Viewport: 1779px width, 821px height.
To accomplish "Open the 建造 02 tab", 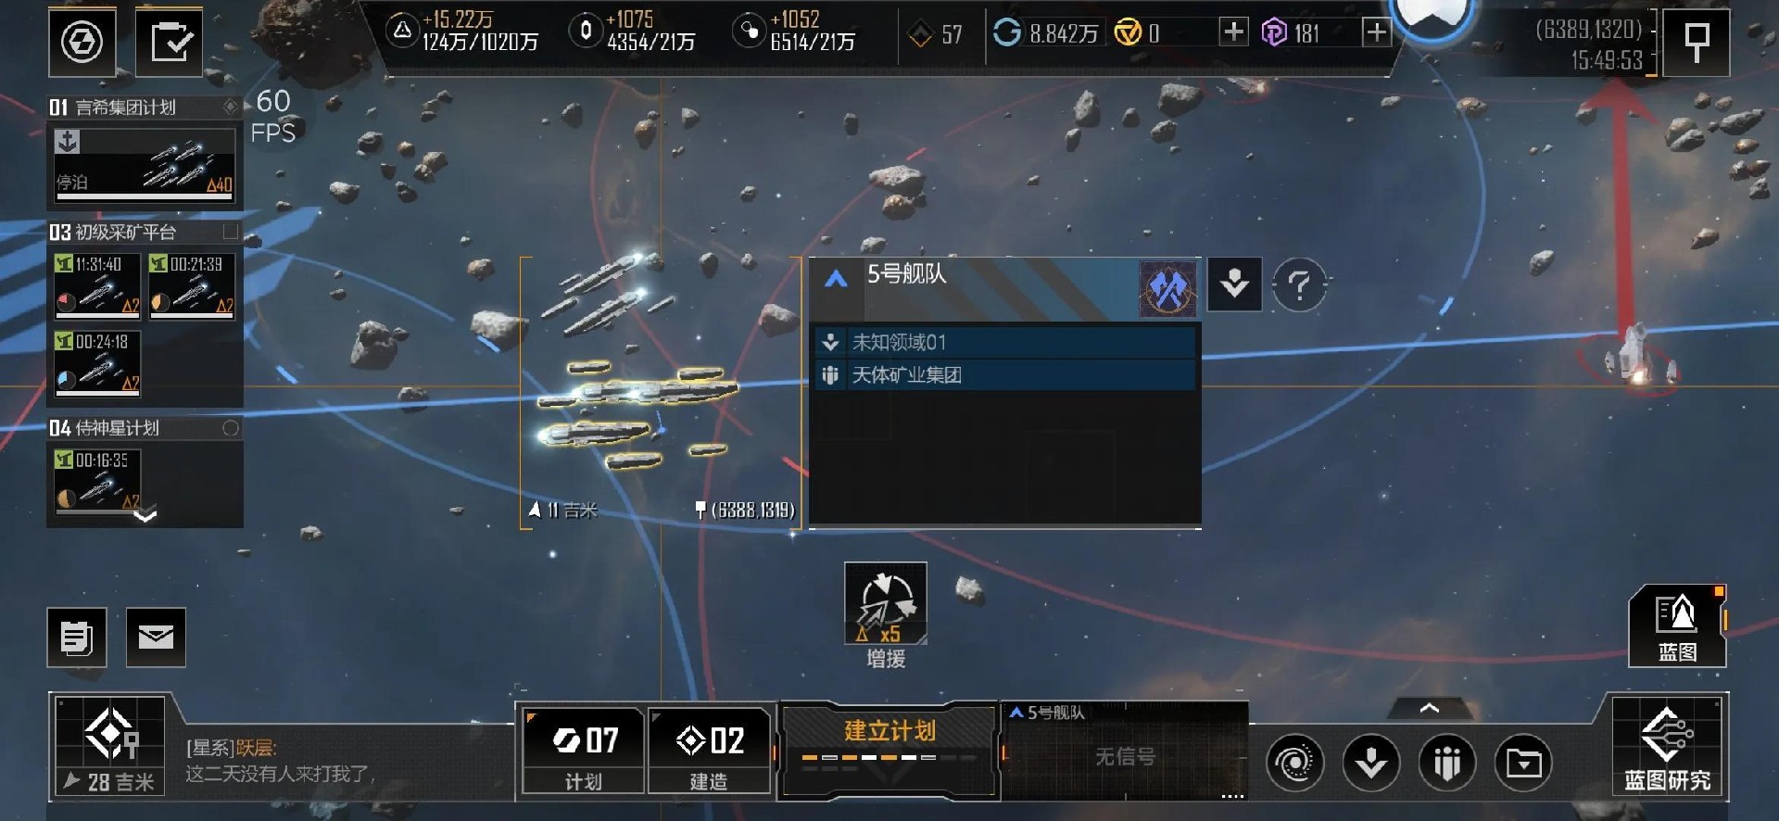I will click(x=709, y=751).
